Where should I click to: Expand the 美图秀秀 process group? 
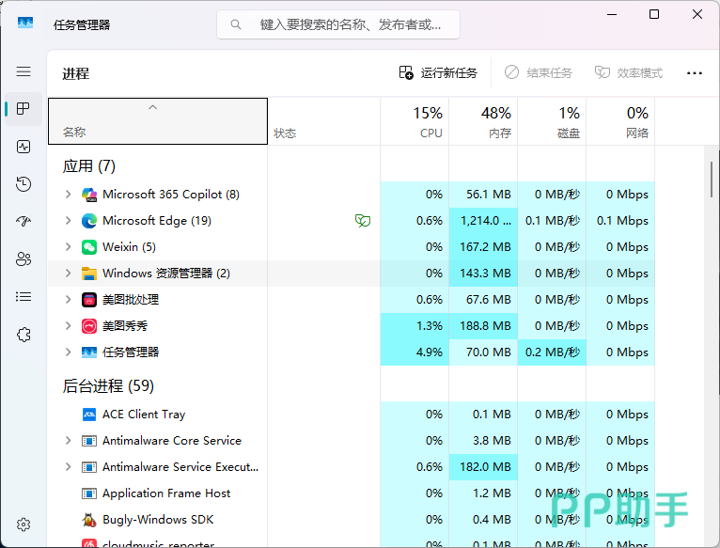coord(68,325)
